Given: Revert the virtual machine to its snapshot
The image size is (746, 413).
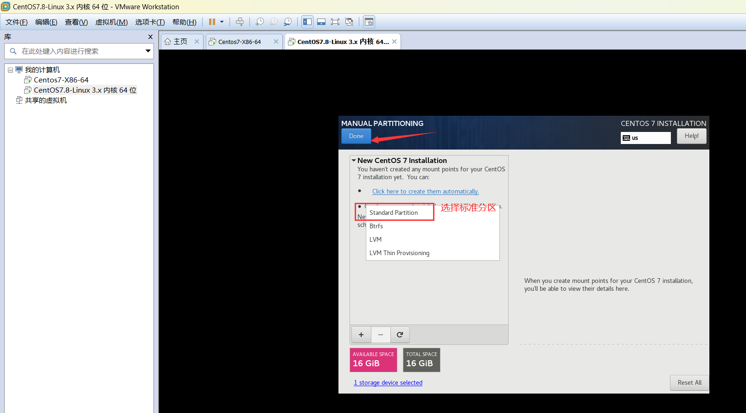Looking at the screenshot, I should (x=274, y=22).
